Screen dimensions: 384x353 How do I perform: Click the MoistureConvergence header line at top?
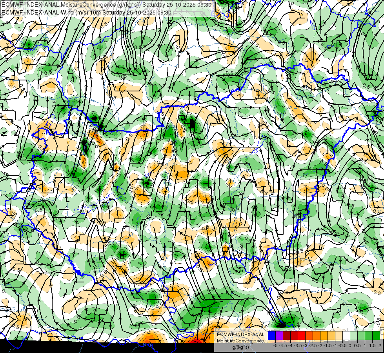click(x=106, y=5)
